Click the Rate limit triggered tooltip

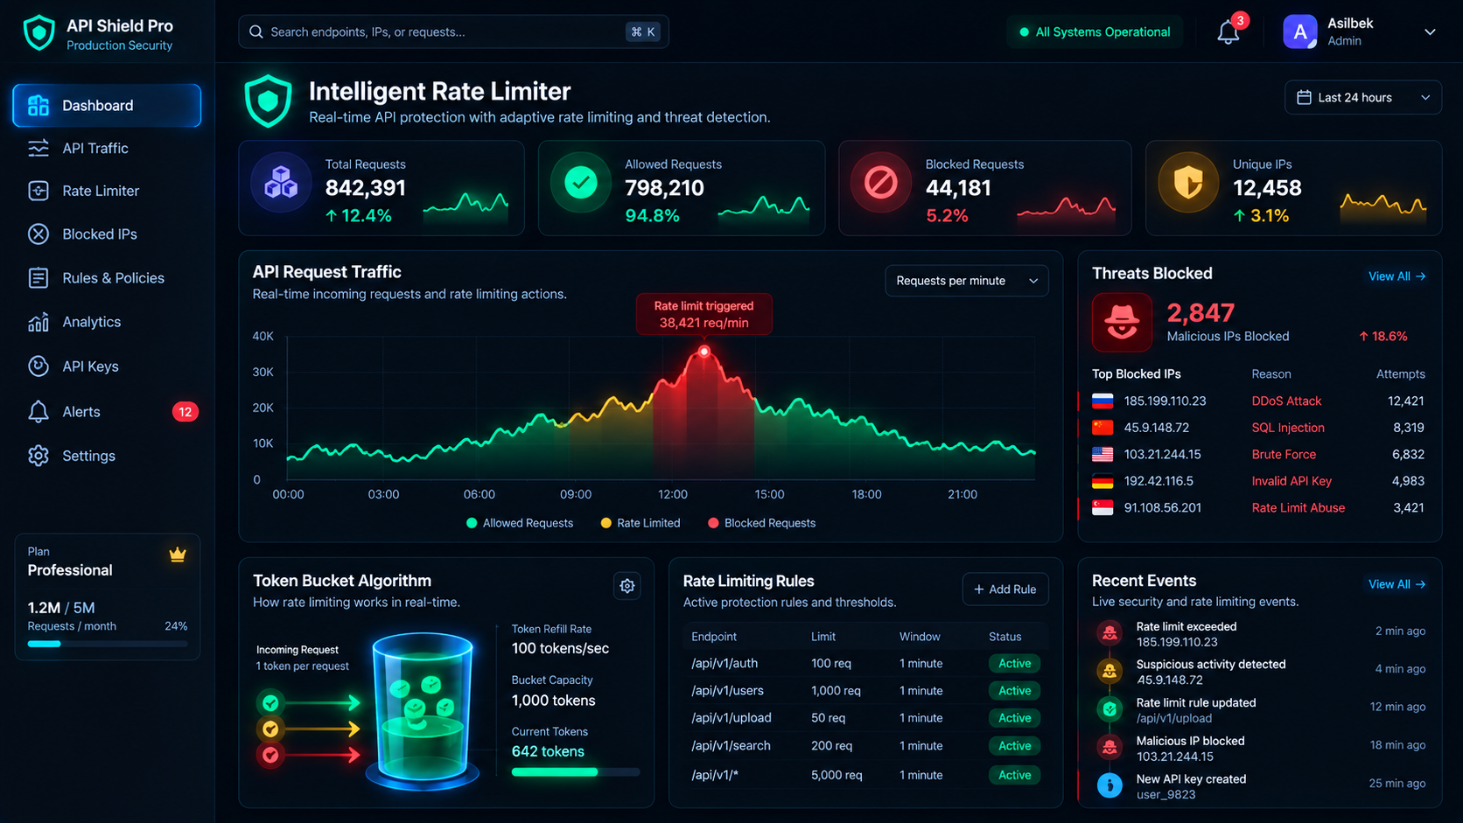click(x=704, y=314)
